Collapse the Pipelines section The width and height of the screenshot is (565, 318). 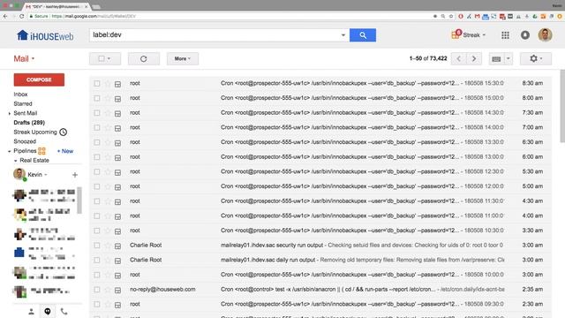click(x=10, y=151)
